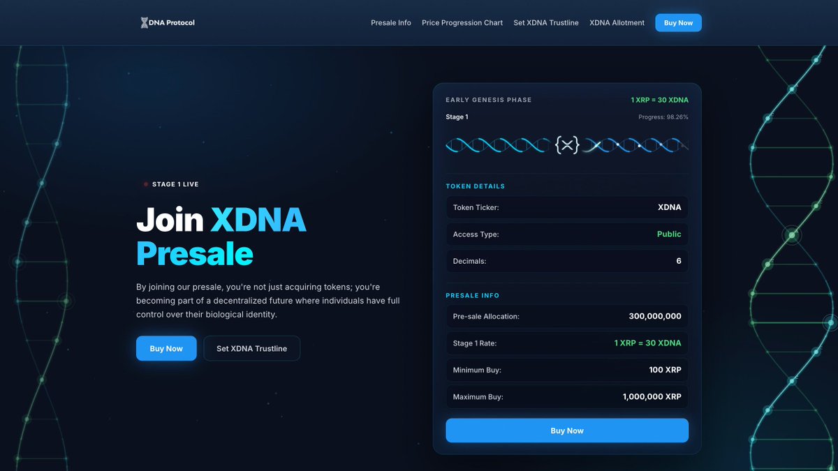The height and width of the screenshot is (471, 838).
Task: Click the Minimum Buy value 100 XRP
Action: pos(665,370)
